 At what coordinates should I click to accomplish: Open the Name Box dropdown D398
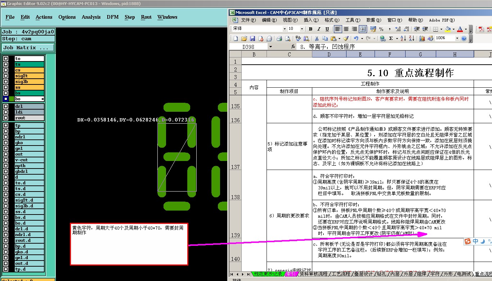coord(270,47)
